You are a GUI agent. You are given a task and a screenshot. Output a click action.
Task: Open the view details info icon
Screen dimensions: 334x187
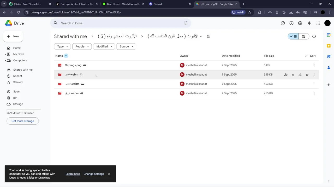point(314,36)
